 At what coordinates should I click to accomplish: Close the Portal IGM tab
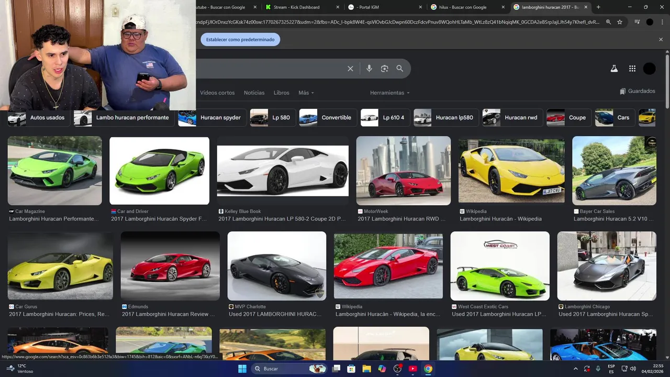coord(420,7)
